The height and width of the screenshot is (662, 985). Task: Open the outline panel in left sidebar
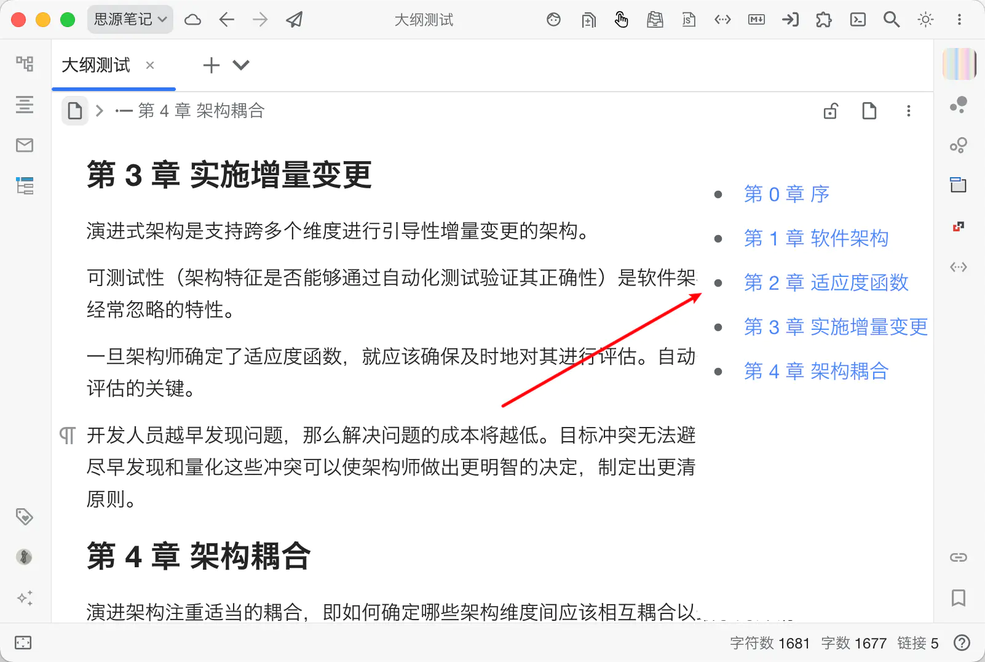click(25, 105)
